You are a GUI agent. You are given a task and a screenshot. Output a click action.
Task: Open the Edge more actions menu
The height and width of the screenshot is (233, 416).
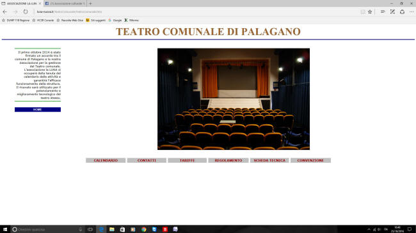tap(412, 12)
